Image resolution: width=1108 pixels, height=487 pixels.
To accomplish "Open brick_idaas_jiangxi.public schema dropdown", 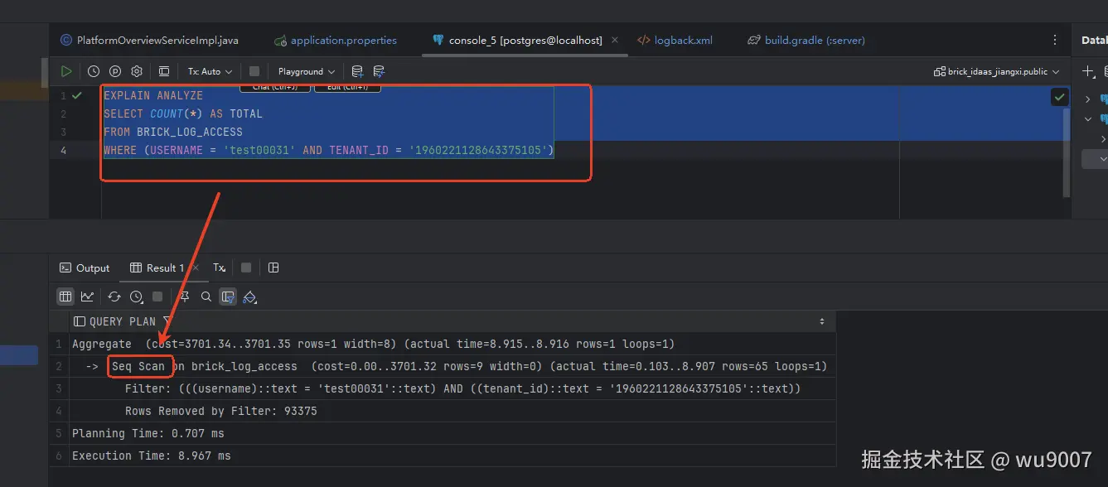I will [997, 72].
